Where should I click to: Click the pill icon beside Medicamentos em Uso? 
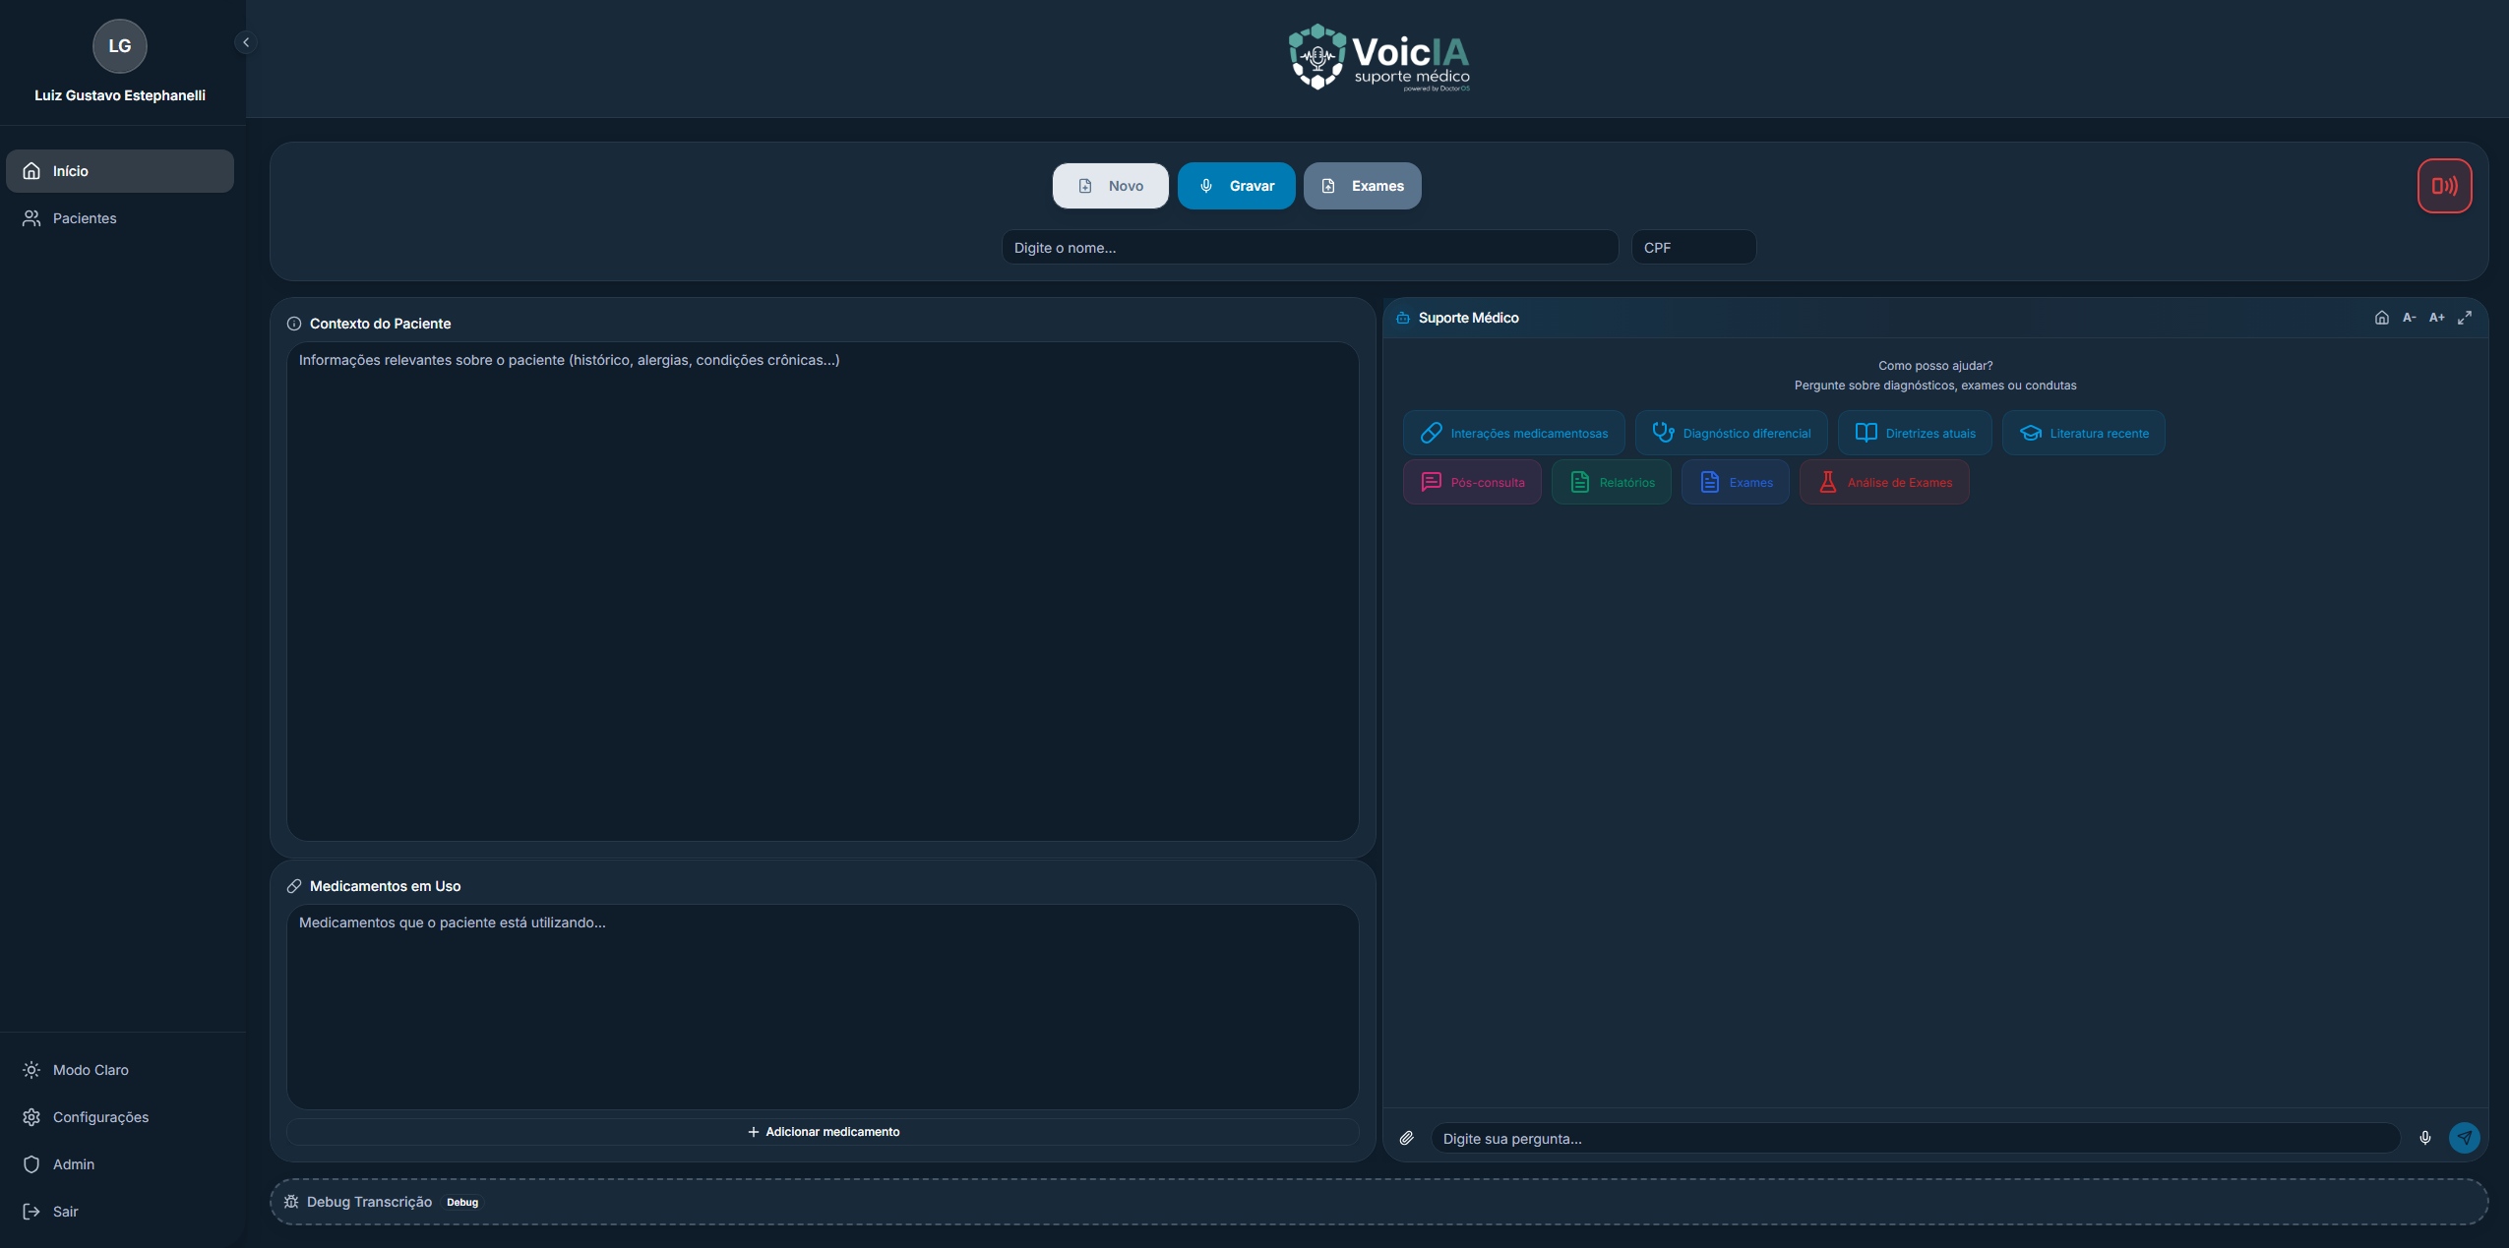(x=294, y=886)
